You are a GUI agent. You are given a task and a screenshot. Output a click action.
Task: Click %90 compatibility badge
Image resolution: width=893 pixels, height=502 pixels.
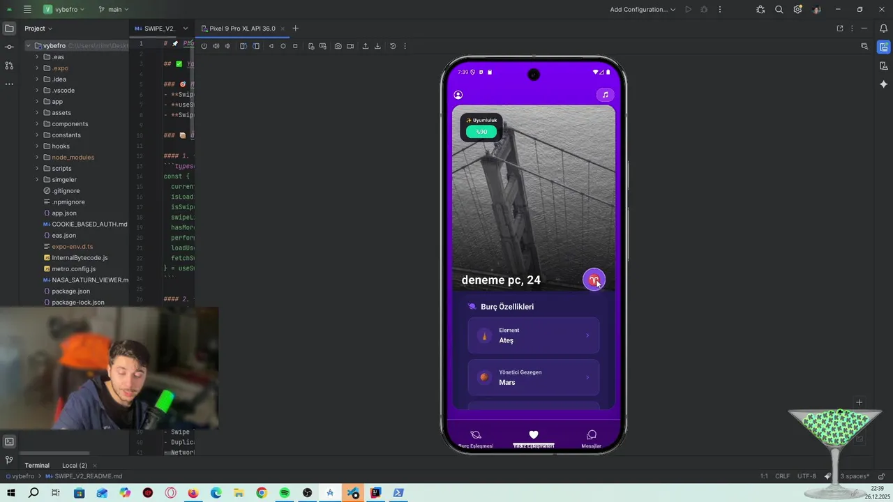click(x=481, y=132)
